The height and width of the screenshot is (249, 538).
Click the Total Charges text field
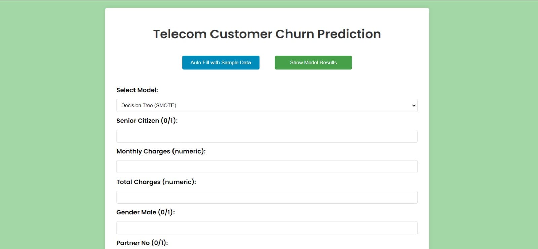[x=267, y=197]
